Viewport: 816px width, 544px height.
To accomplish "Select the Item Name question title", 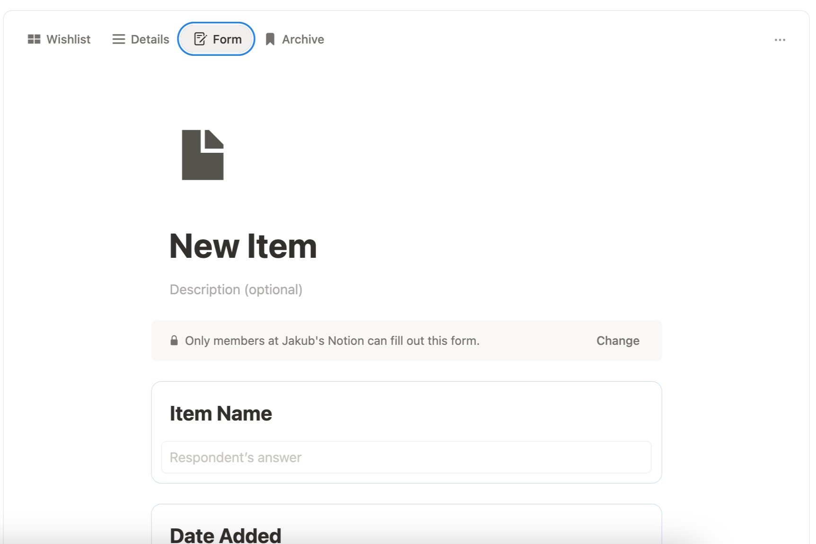I will pos(221,414).
